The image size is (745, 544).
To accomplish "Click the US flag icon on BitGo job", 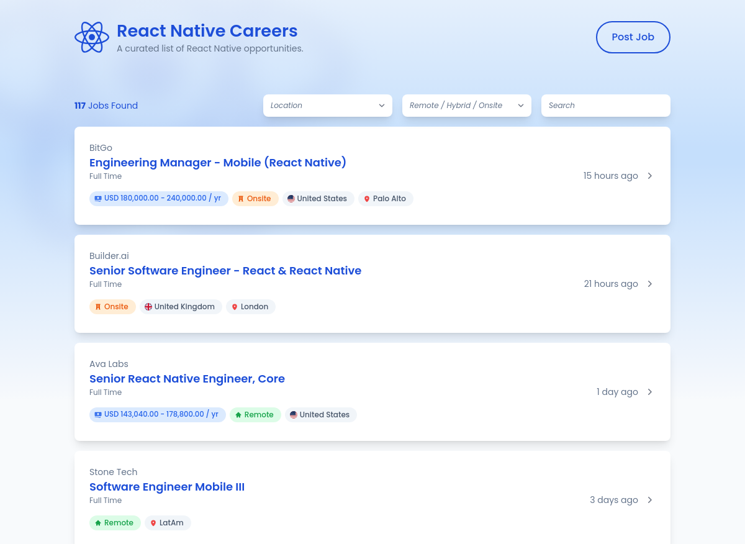I will point(291,199).
